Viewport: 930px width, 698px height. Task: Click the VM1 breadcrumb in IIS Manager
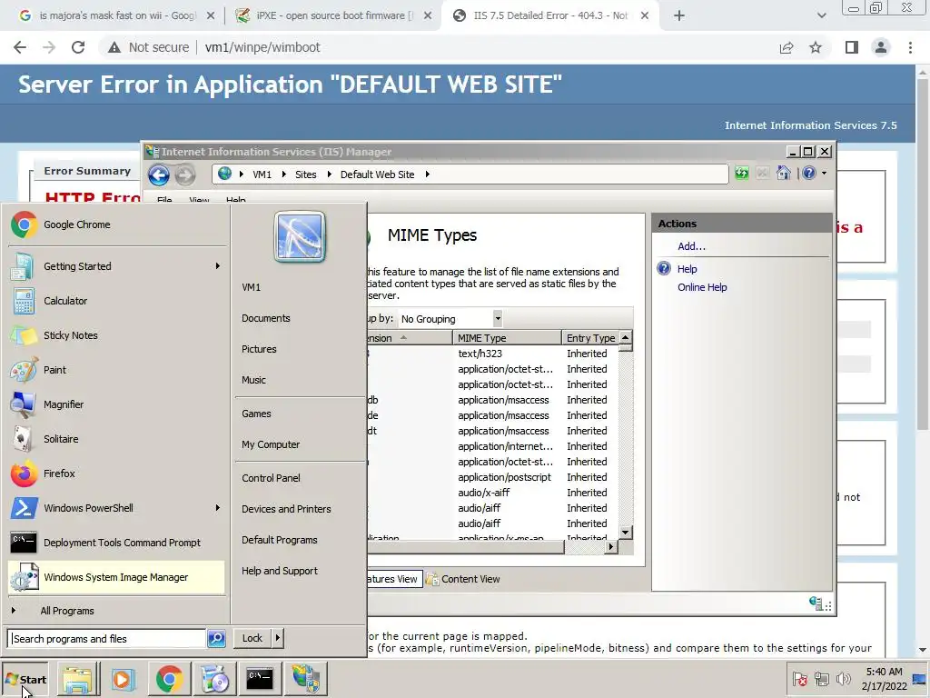pos(262,174)
